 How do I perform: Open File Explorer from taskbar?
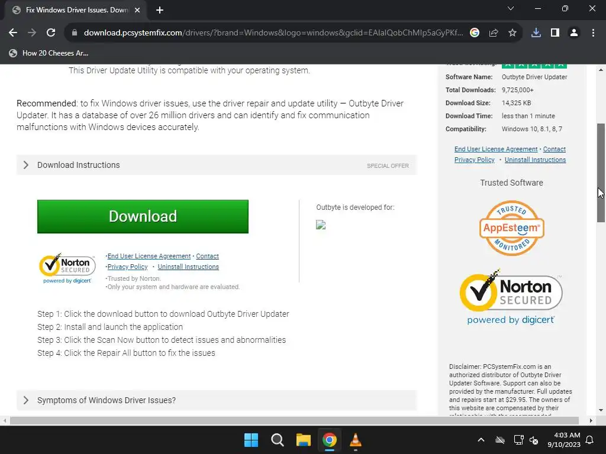(304, 440)
